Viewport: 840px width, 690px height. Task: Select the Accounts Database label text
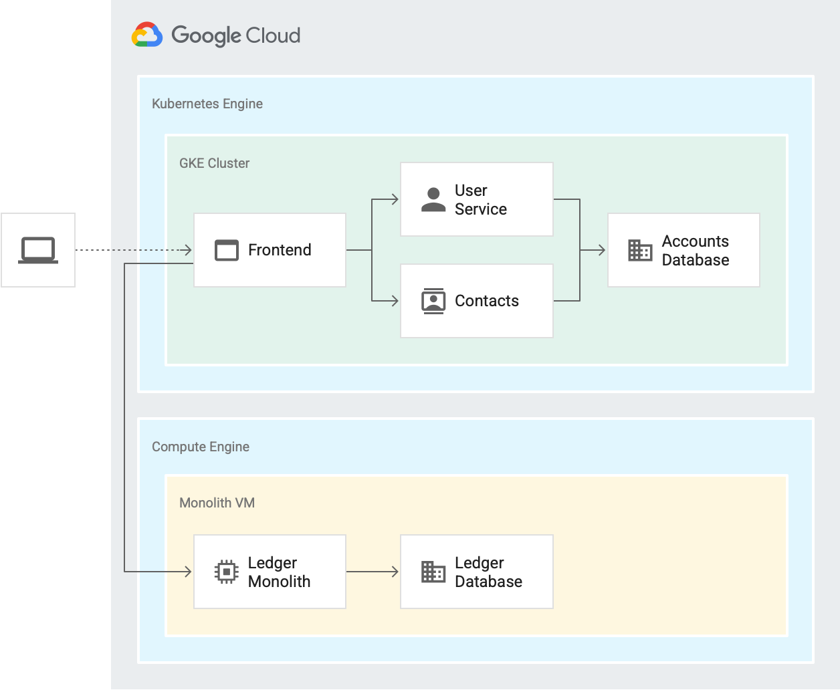(696, 250)
